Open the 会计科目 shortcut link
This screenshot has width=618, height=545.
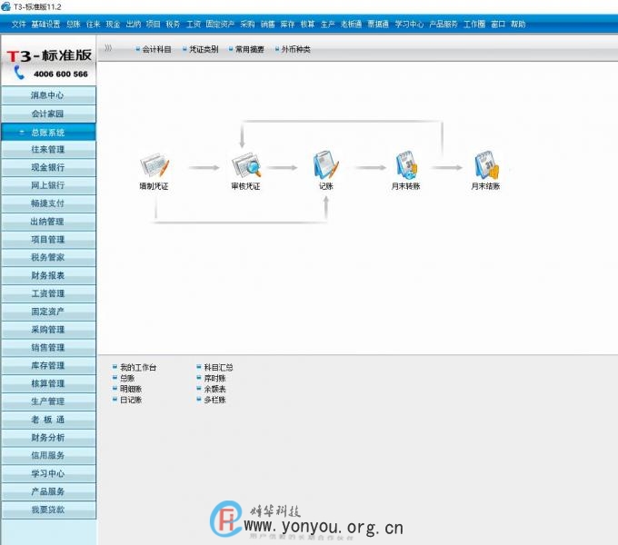[156, 49]
